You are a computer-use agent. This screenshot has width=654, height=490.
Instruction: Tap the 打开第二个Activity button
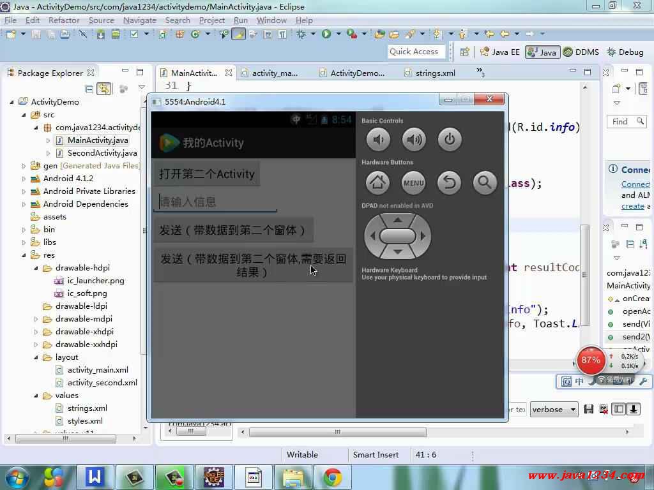(207, 174)
